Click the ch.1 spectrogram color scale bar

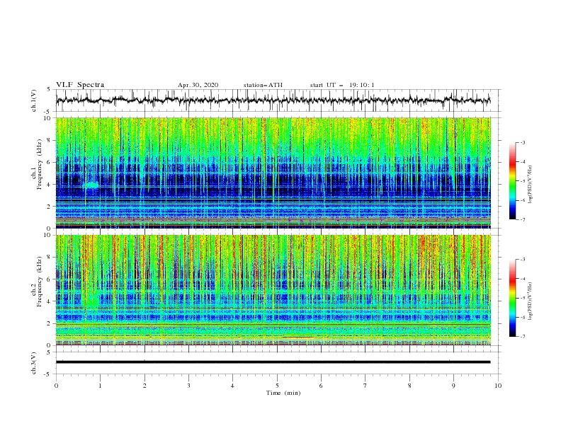512,181
